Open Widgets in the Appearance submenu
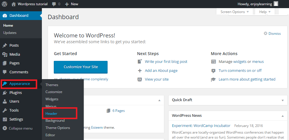289x140 pixels. (x=52, y=99)
